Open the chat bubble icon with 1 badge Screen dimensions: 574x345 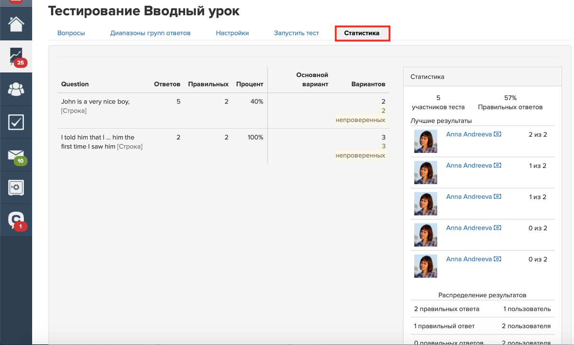pos(16,219)
